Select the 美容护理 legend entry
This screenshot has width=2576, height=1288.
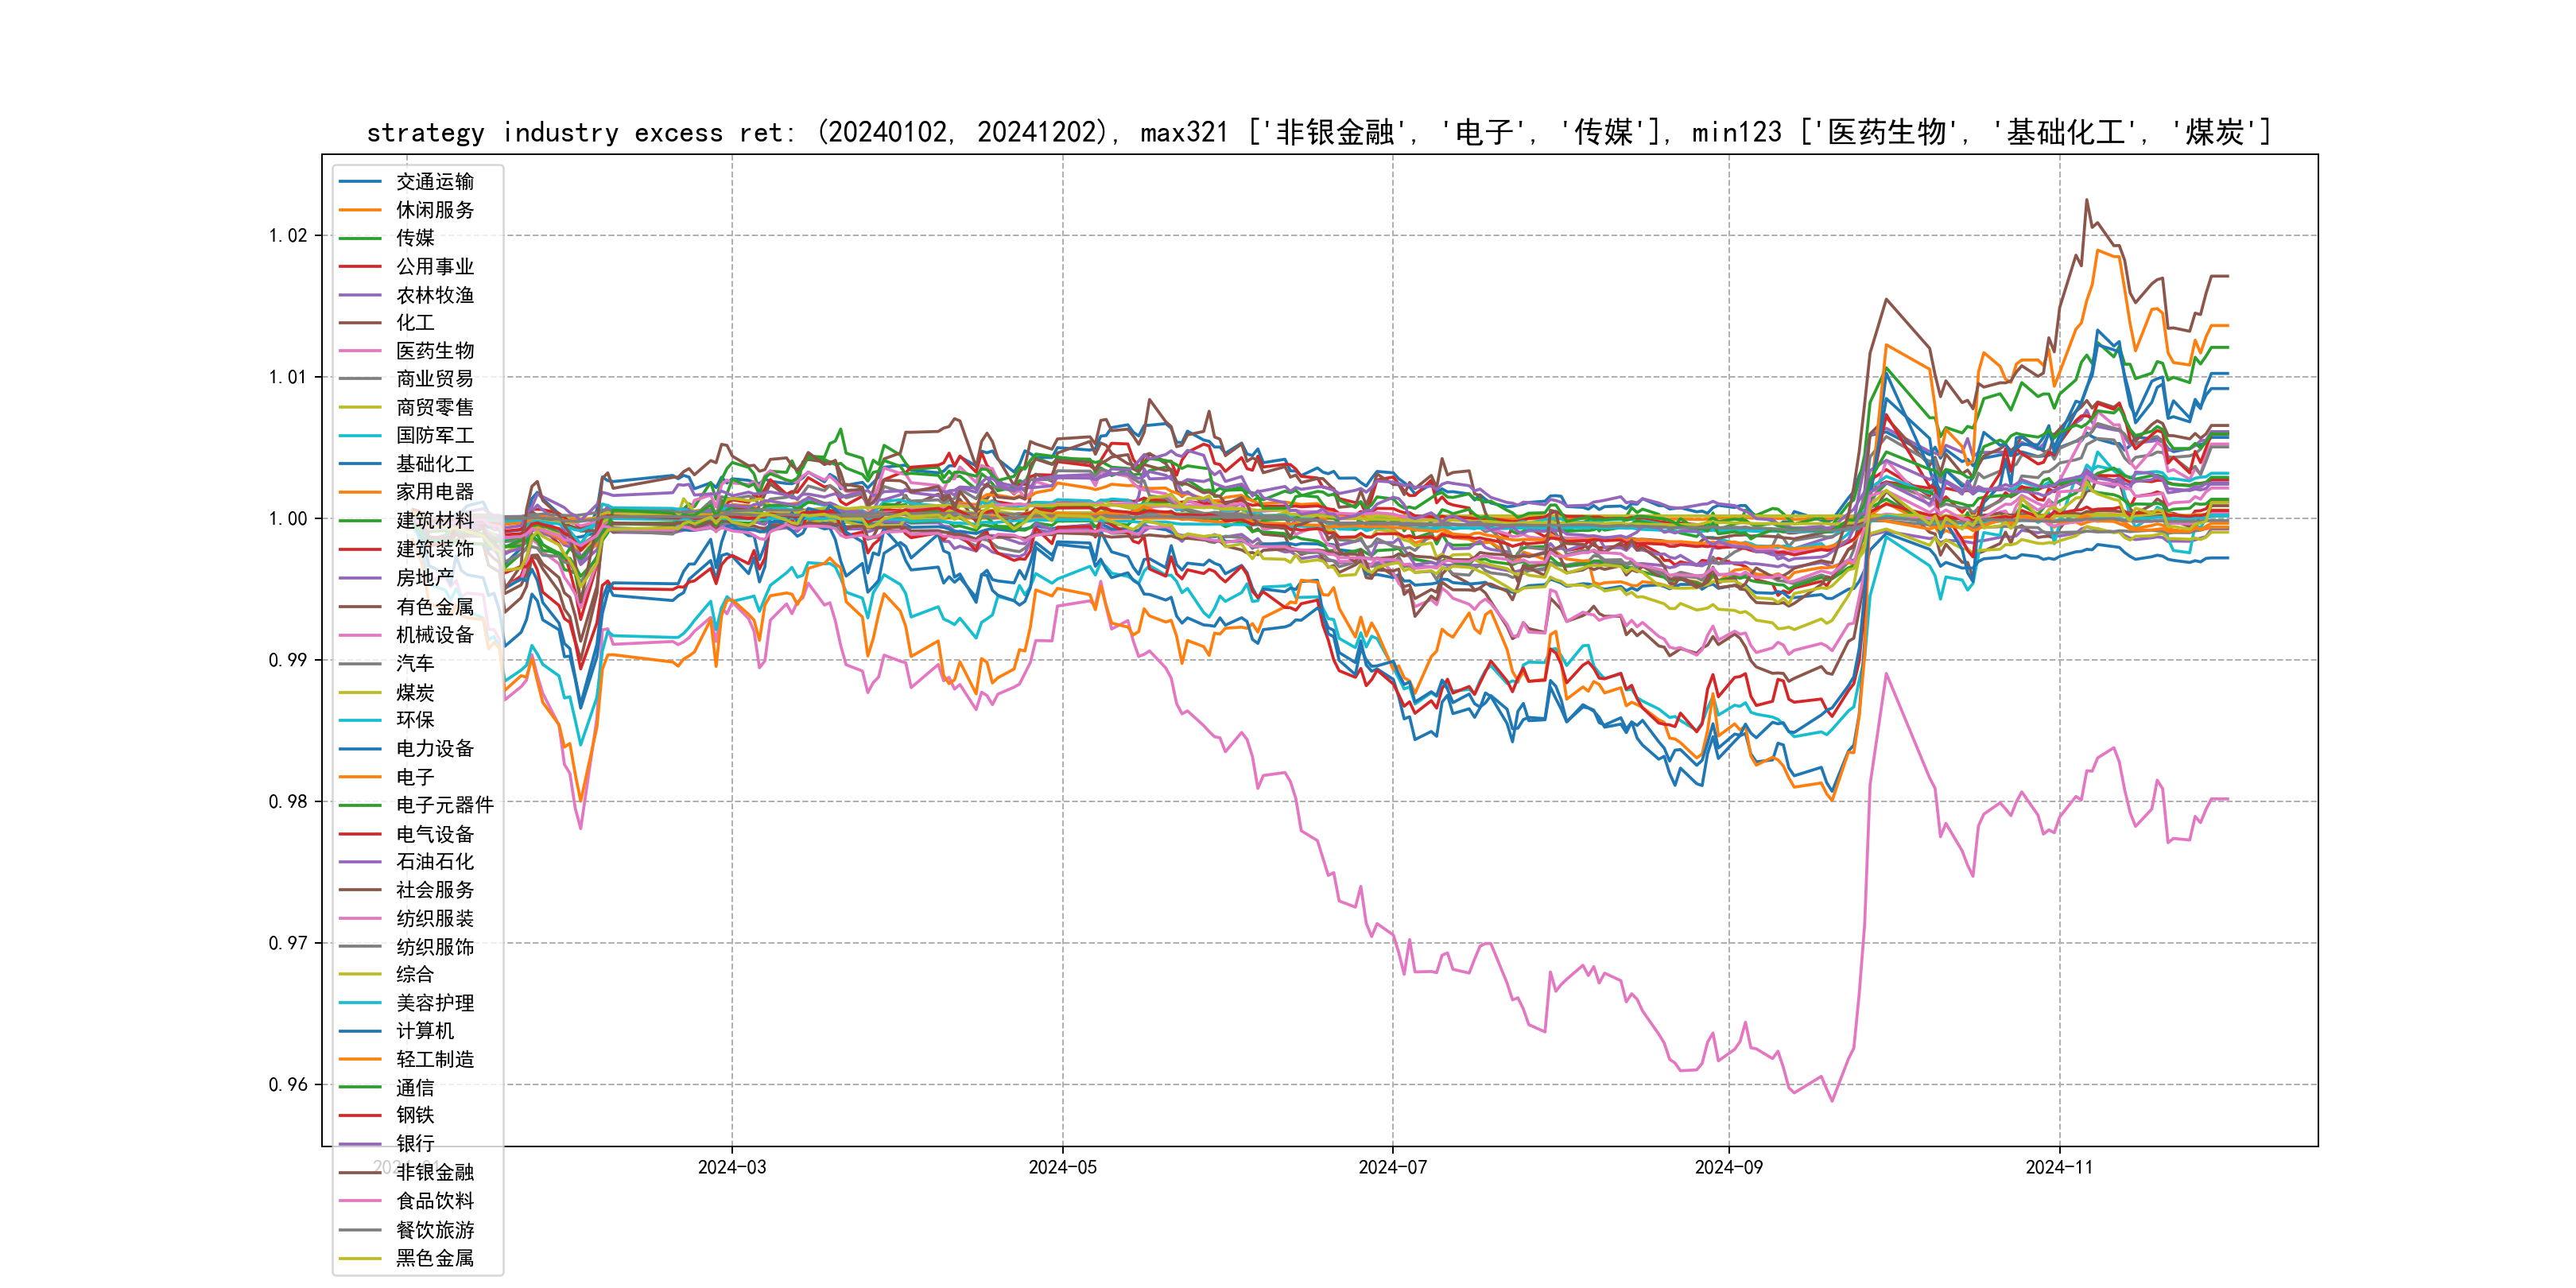tap(434, 1003)
